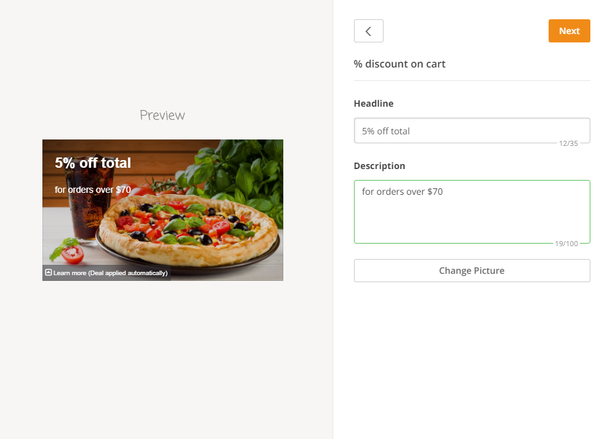Click inside the Description text area
Screen dimensions: 609x439
tap(472, 211)
